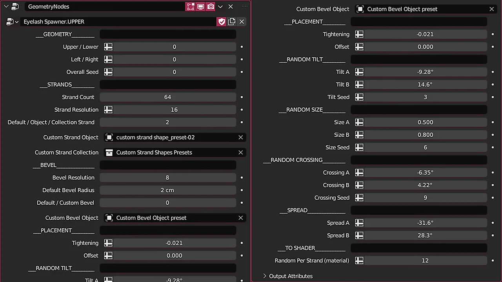
Task: Toggle viewport display of GeometryNodes modifier
Action: tap(201, 7)
